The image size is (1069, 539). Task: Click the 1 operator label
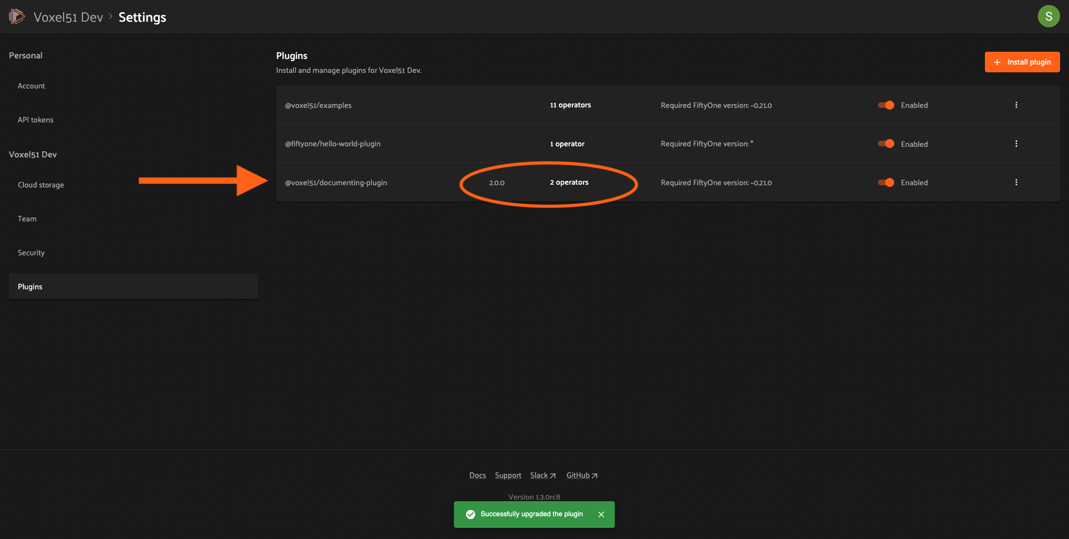coord(567,144)
